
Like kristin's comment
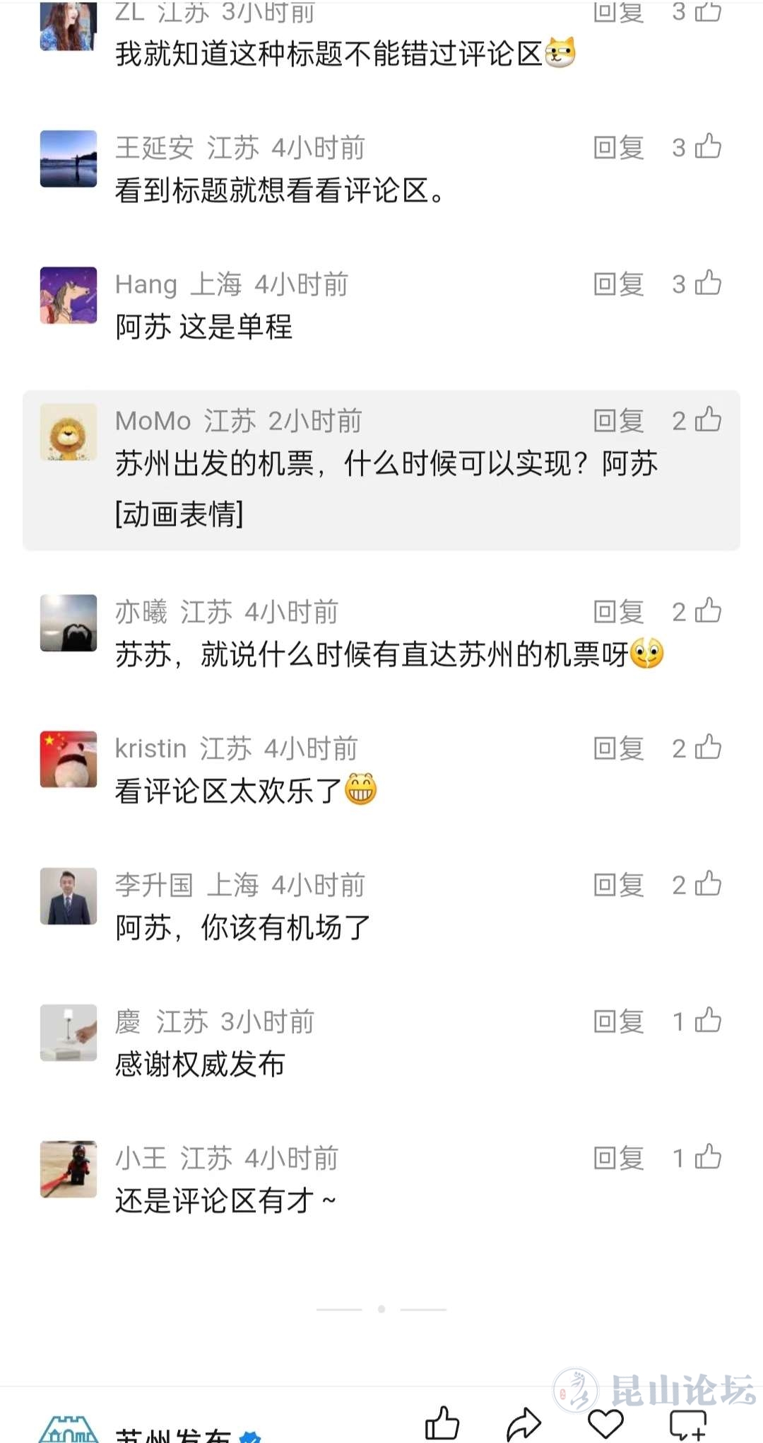708,747
